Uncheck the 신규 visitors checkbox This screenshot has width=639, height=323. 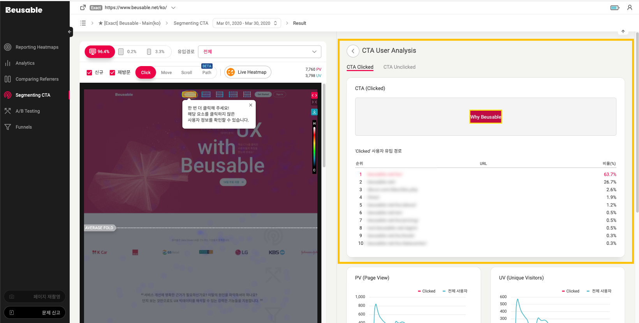[x=90, y=73]
